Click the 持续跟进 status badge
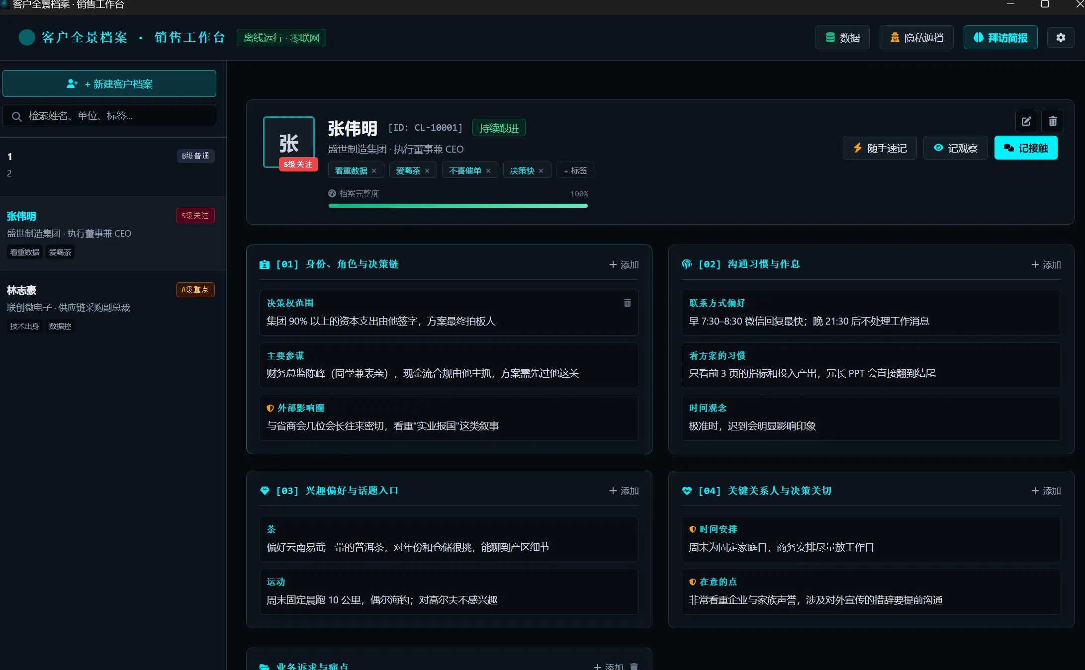The height and width of the screenshot is (670, 1085). [x=499, y=128]
